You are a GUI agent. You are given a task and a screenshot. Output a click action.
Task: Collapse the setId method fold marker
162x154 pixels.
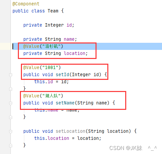[10, 75]
